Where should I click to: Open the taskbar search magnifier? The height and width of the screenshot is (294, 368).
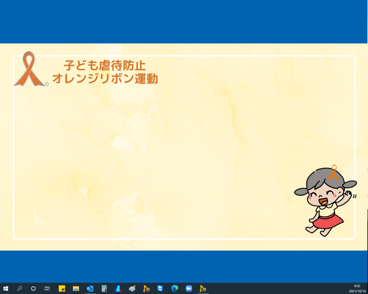[20, 289]
